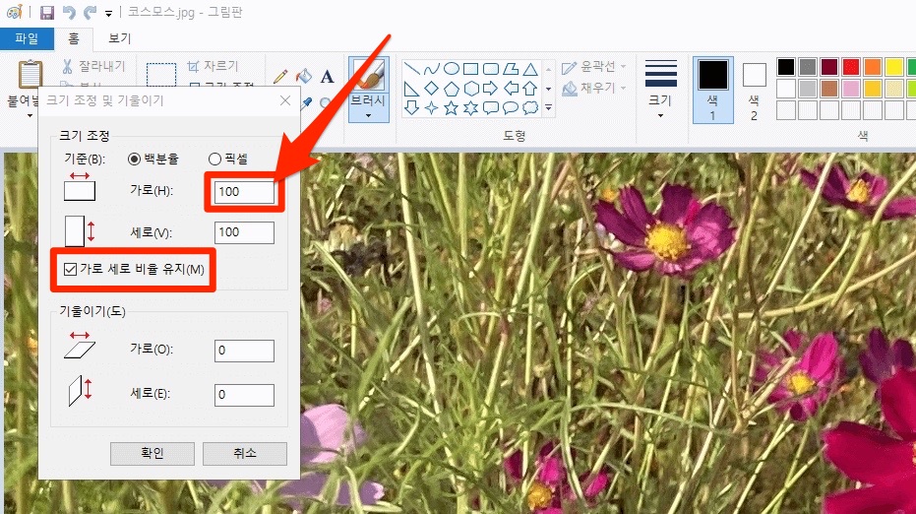Select the 픽셀 (pixels) radio button
Screen dimensions: 916x514
pos(214,160)
